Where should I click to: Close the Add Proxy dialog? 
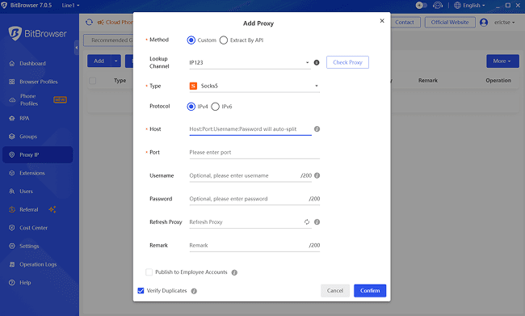[x=382, y=21]
